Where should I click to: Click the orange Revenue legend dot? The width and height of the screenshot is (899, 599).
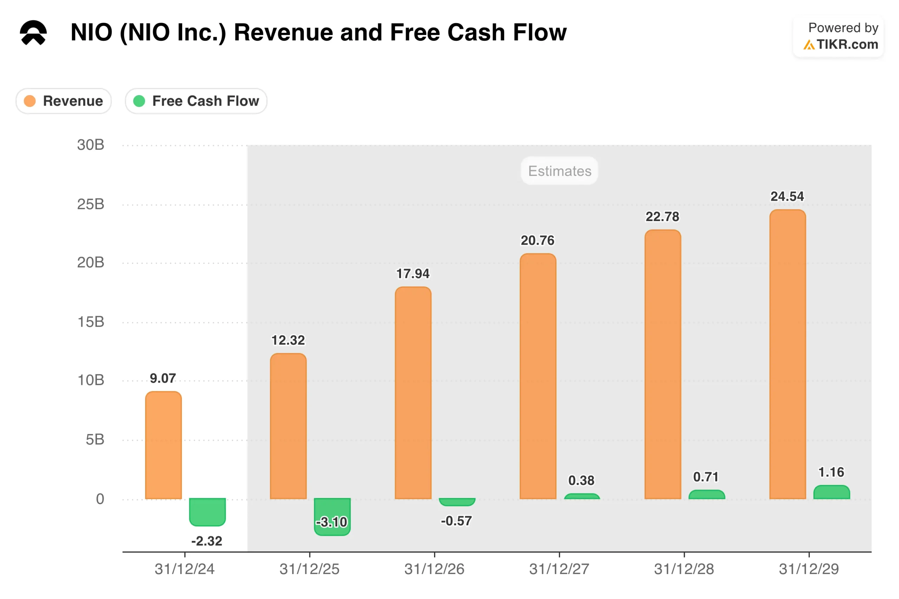pyautogui.click(x=30, y=101)
